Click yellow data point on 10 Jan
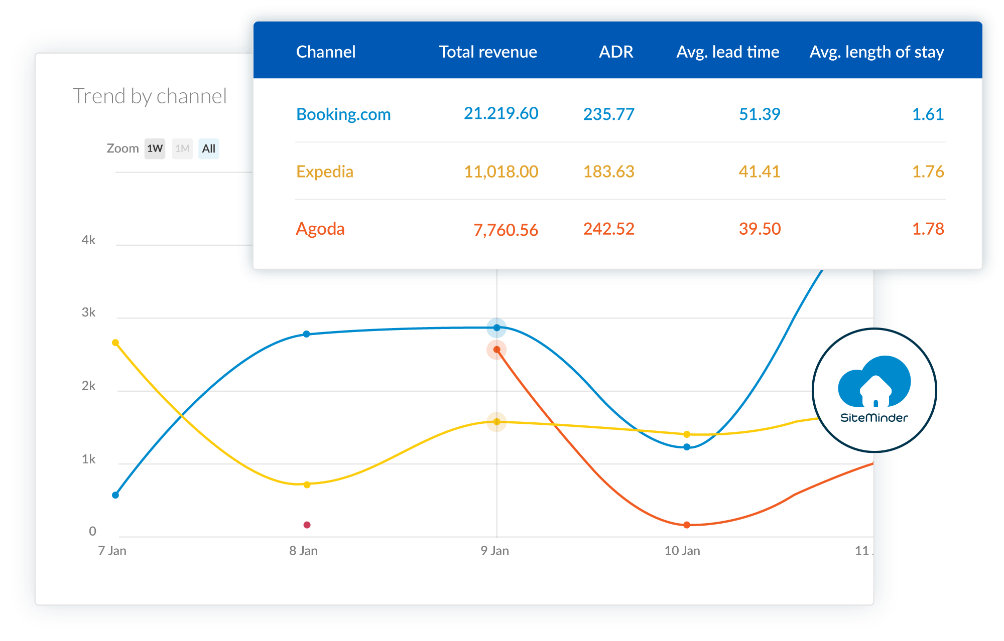 [687, 434]
